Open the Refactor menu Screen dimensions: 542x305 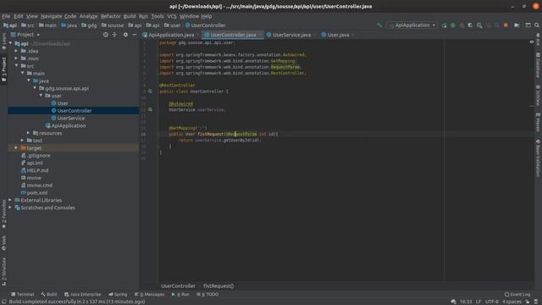pyautogui.click(x=111, y=16)
